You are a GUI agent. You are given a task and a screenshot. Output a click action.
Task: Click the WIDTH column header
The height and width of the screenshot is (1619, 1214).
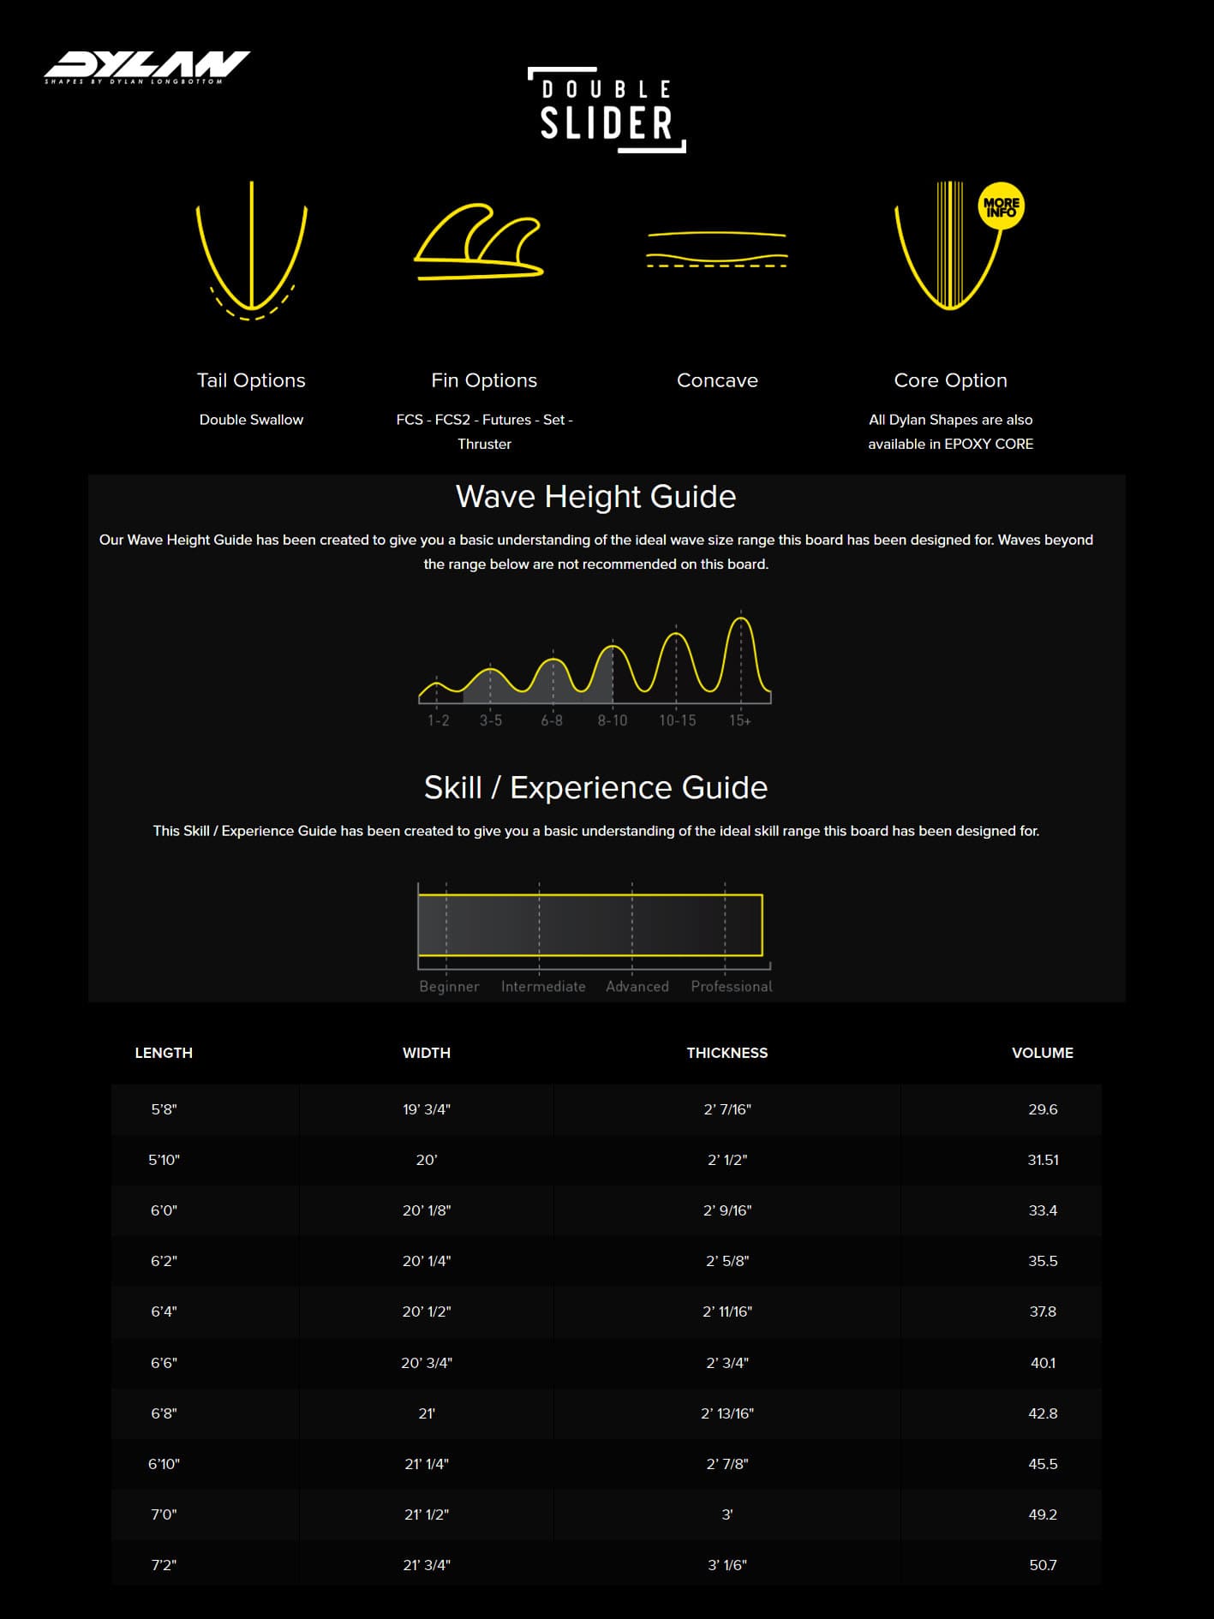pos(427,1053)
